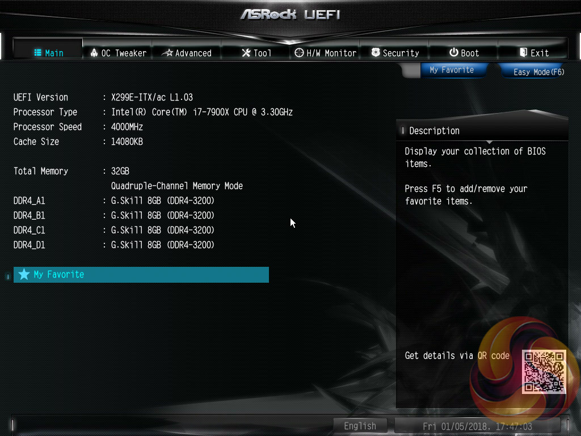
Task: Click the date and time display
Action: click(x=478, y=426)
